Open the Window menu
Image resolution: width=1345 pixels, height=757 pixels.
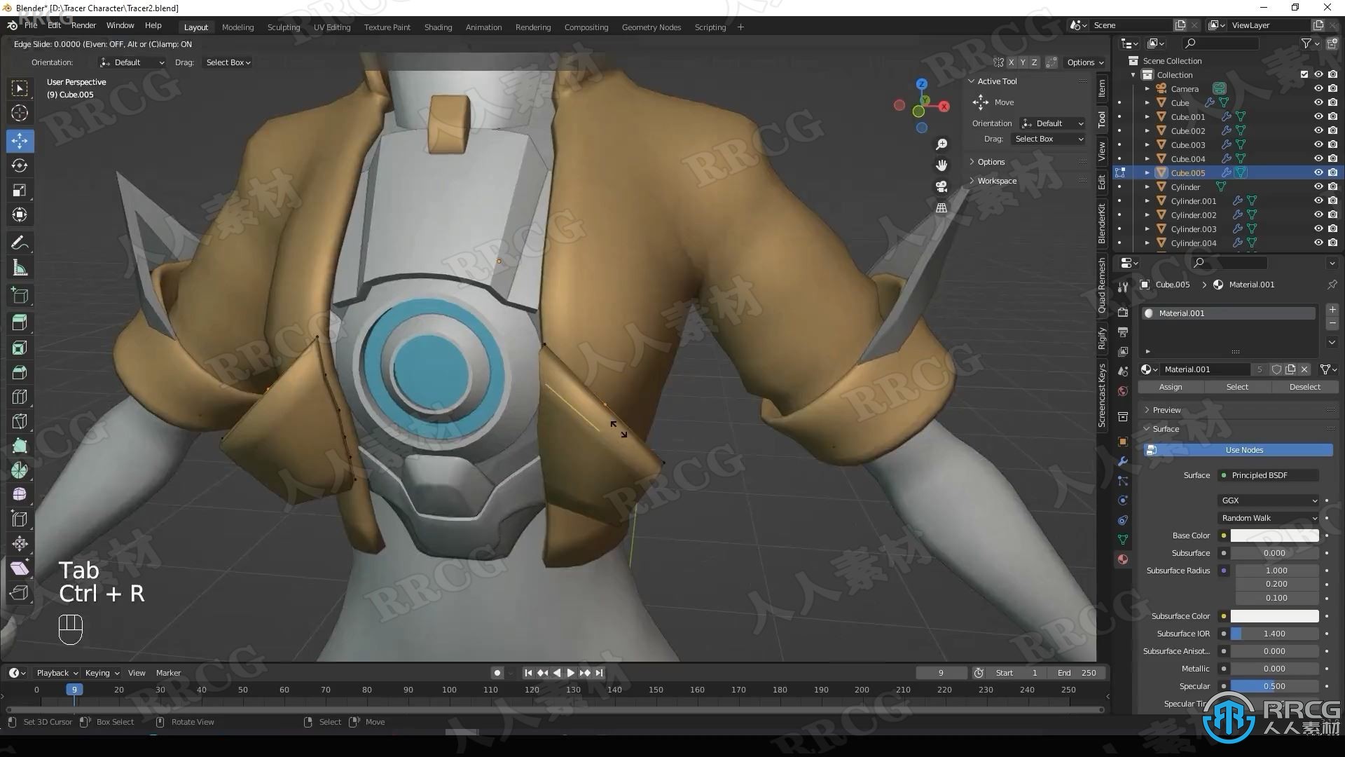(120, 25)
